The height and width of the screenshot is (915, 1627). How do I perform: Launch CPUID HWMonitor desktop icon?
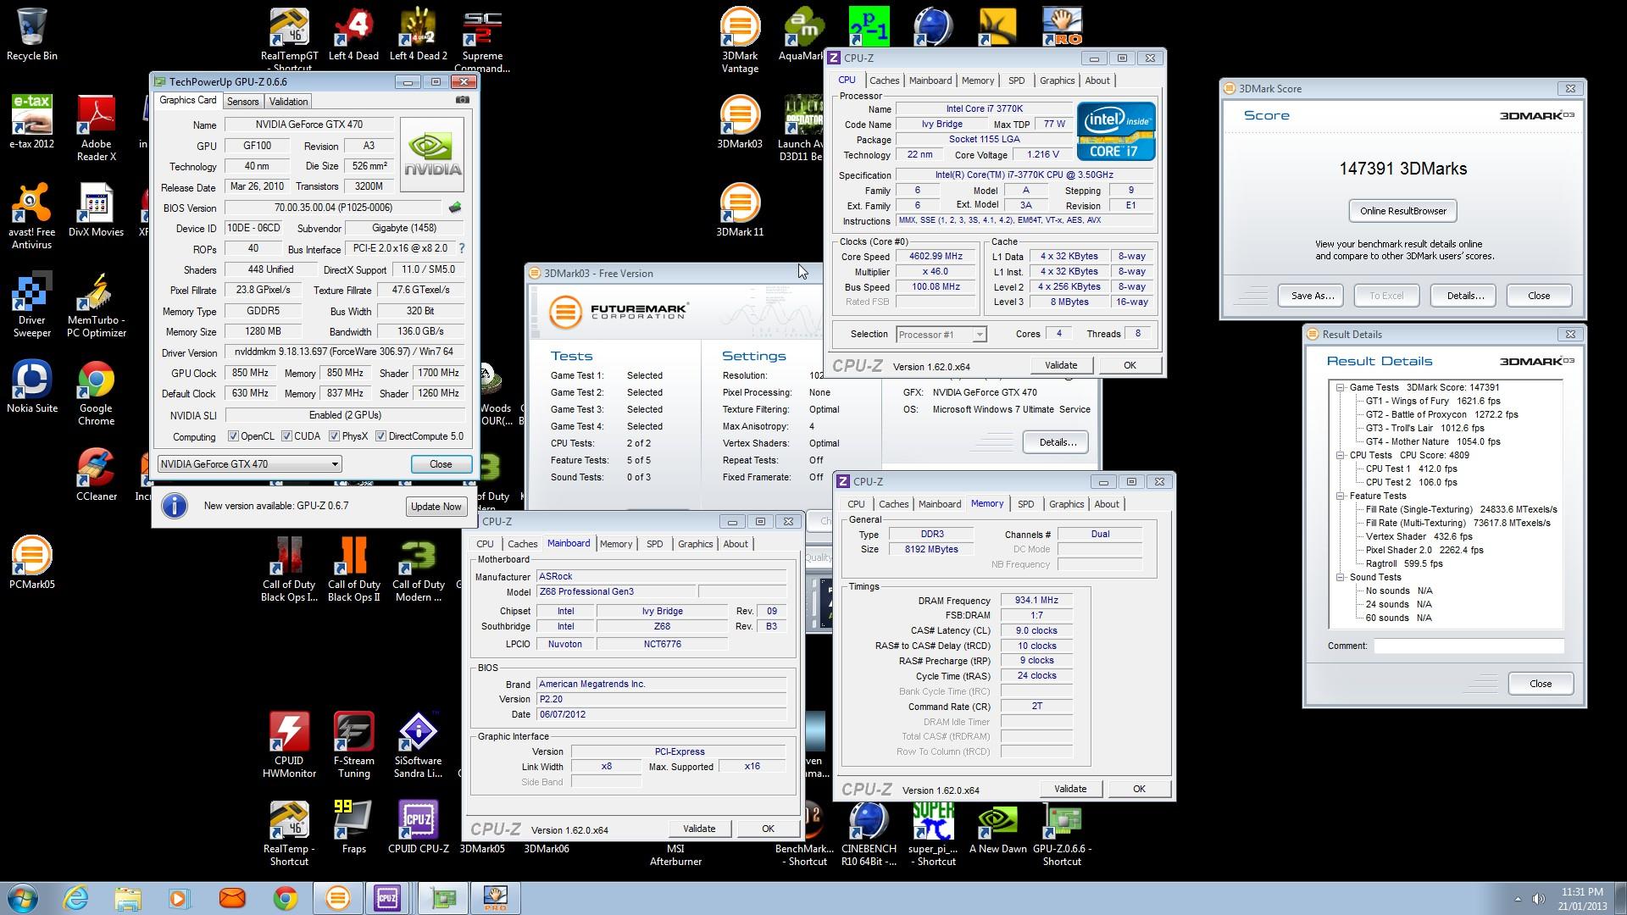tap(289, 745)
